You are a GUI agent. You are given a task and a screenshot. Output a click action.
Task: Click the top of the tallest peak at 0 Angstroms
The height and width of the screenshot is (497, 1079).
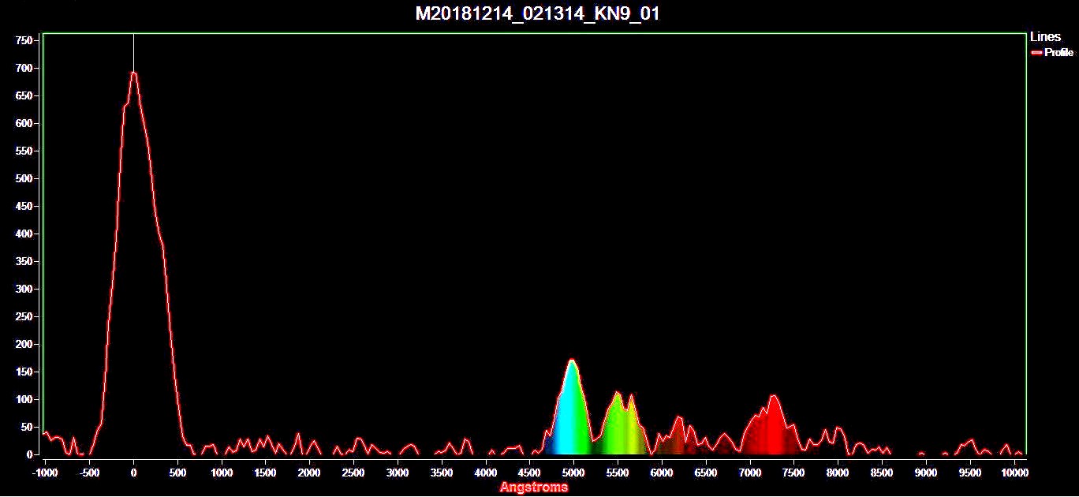click(133, 73)
